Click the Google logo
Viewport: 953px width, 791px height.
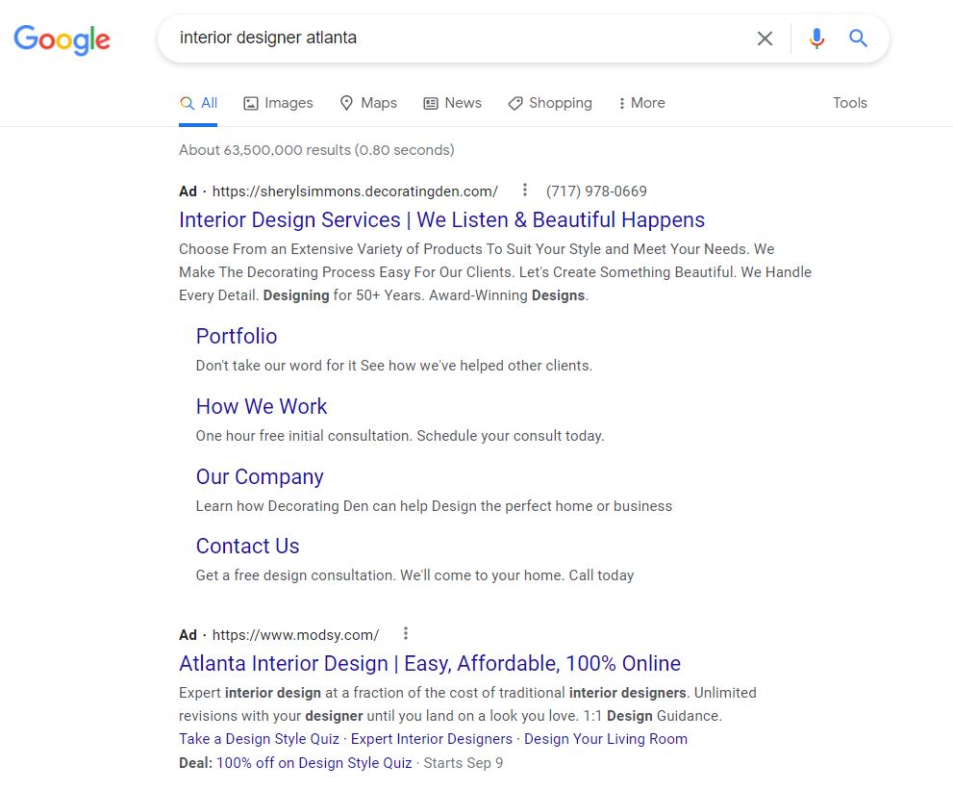62,39
